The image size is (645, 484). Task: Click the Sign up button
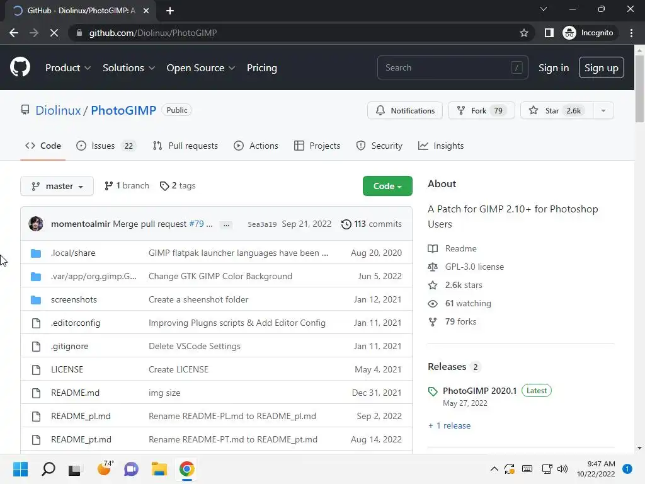(601, 68)
